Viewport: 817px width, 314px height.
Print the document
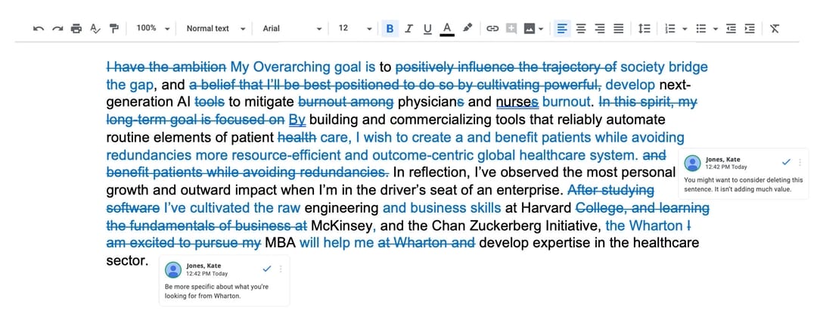[76, 29]
